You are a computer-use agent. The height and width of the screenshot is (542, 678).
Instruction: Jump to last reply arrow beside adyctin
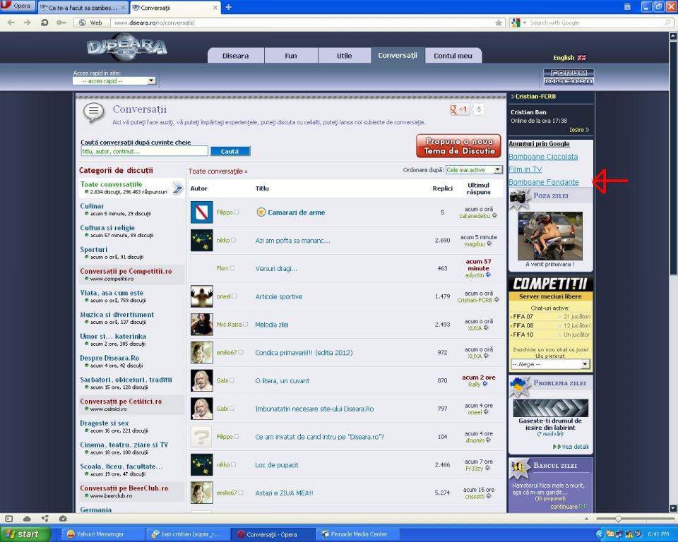pos(488,275)
